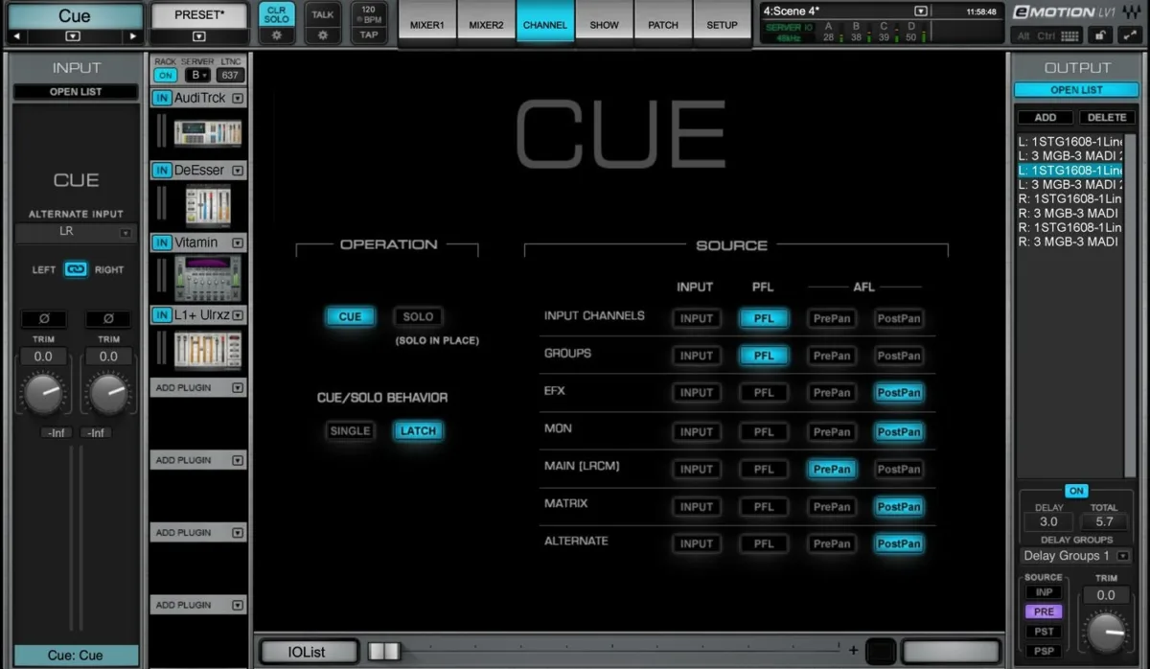1150x669 pixels.
Task: Open the channel selector dropdown under Cue
Action: tap(72, 36)
